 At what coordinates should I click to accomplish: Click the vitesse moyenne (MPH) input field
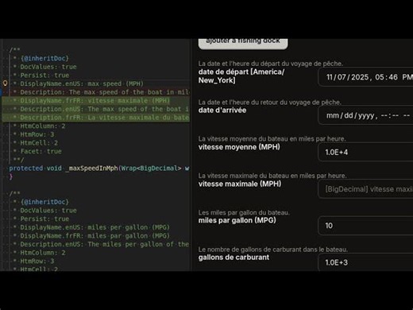[x=365, y=152]
